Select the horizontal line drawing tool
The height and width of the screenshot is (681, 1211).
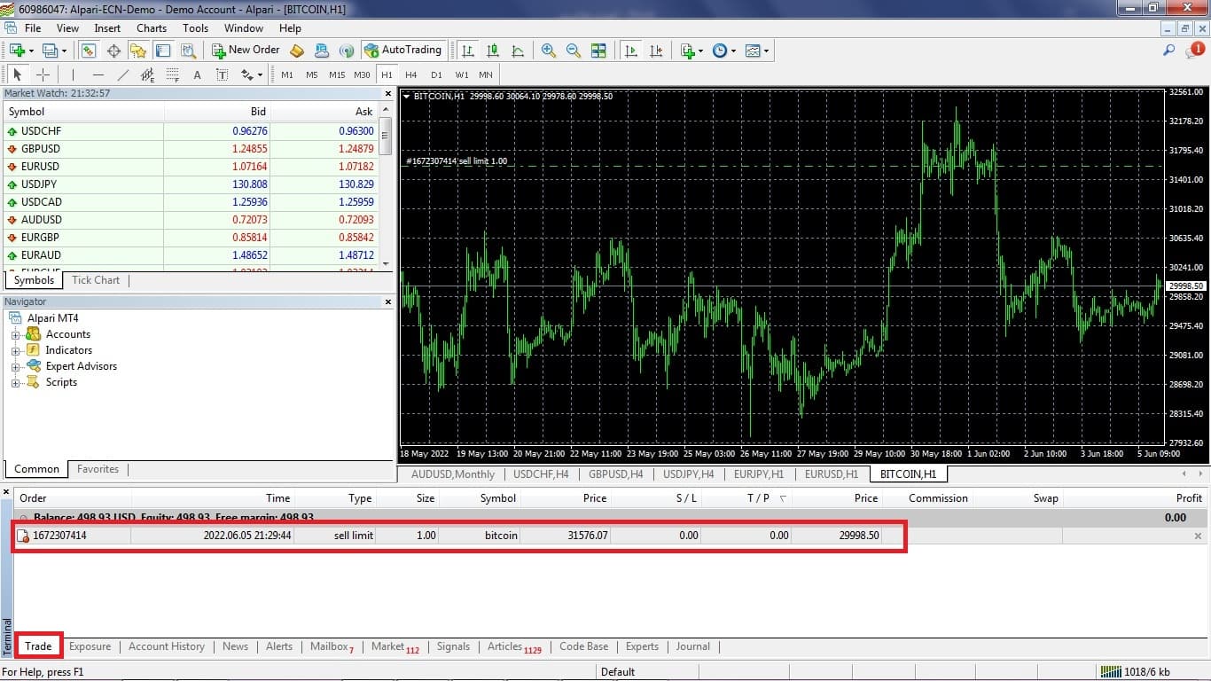pyautogui.click(x=98, y=75)
